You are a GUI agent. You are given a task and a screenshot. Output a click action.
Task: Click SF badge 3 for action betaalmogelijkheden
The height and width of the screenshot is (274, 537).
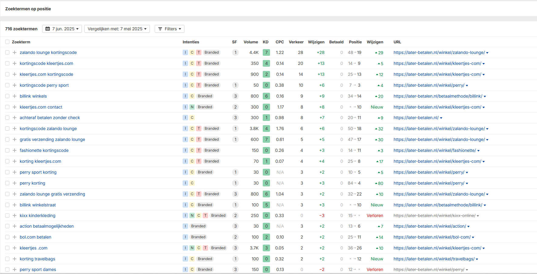click(x=235, y=226)
